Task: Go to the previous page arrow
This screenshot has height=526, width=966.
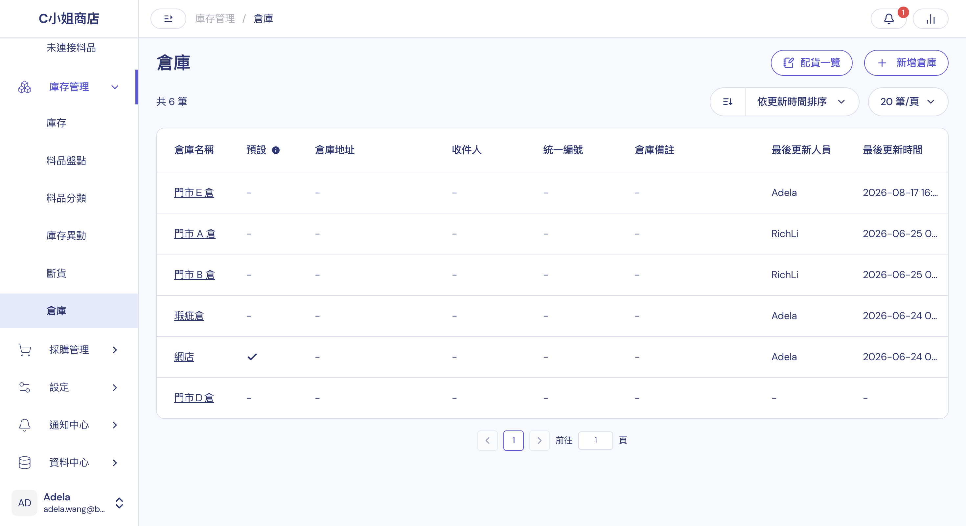Action: [487, 440]
